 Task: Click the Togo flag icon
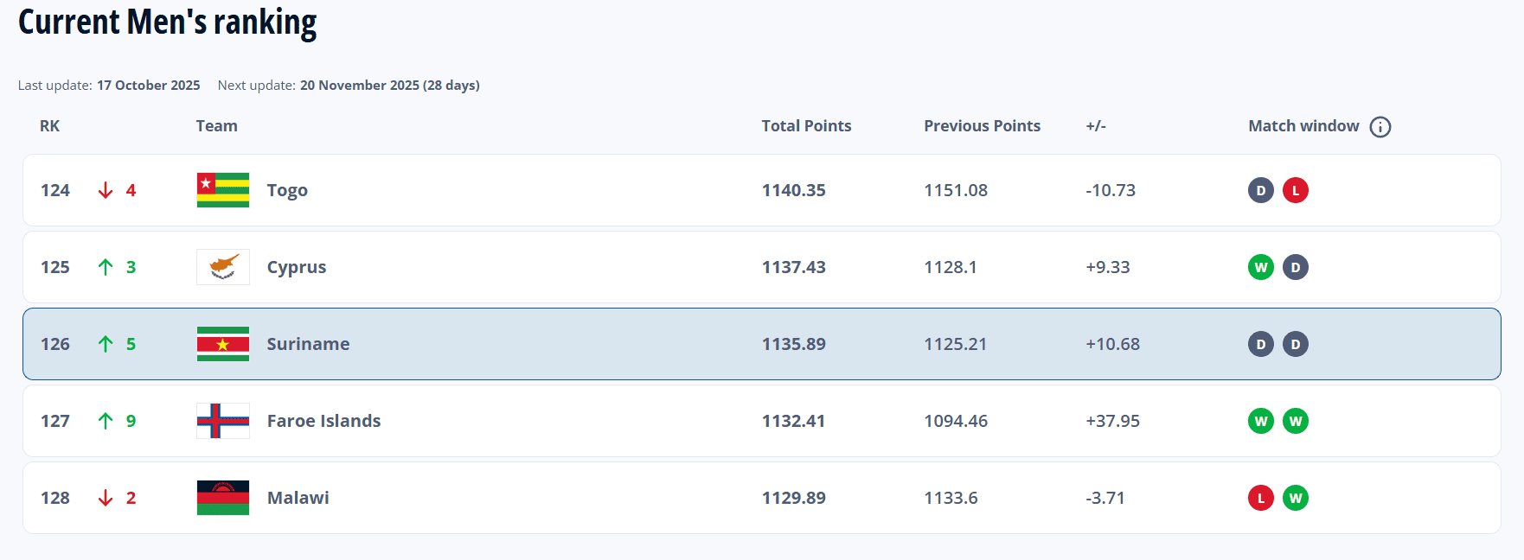click(x=223, y=190)
